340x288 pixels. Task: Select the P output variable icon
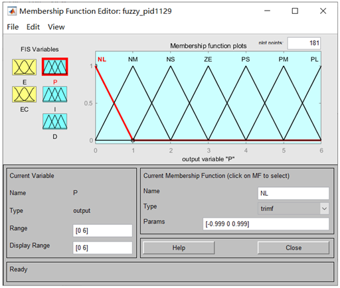tap(55, 67)
